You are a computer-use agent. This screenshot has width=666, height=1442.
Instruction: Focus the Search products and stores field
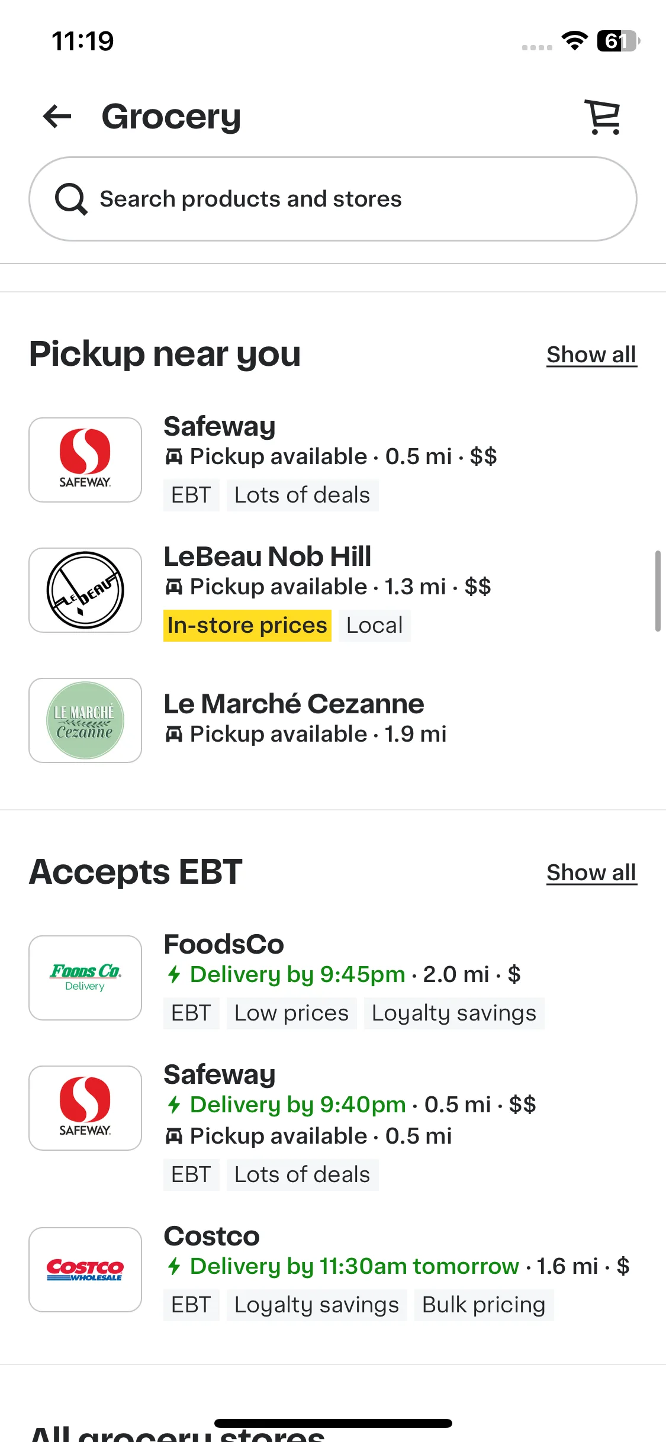pos(333,199)
